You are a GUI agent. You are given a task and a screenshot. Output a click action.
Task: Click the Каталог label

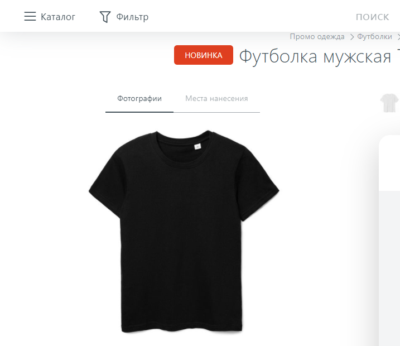click(58, 17)
